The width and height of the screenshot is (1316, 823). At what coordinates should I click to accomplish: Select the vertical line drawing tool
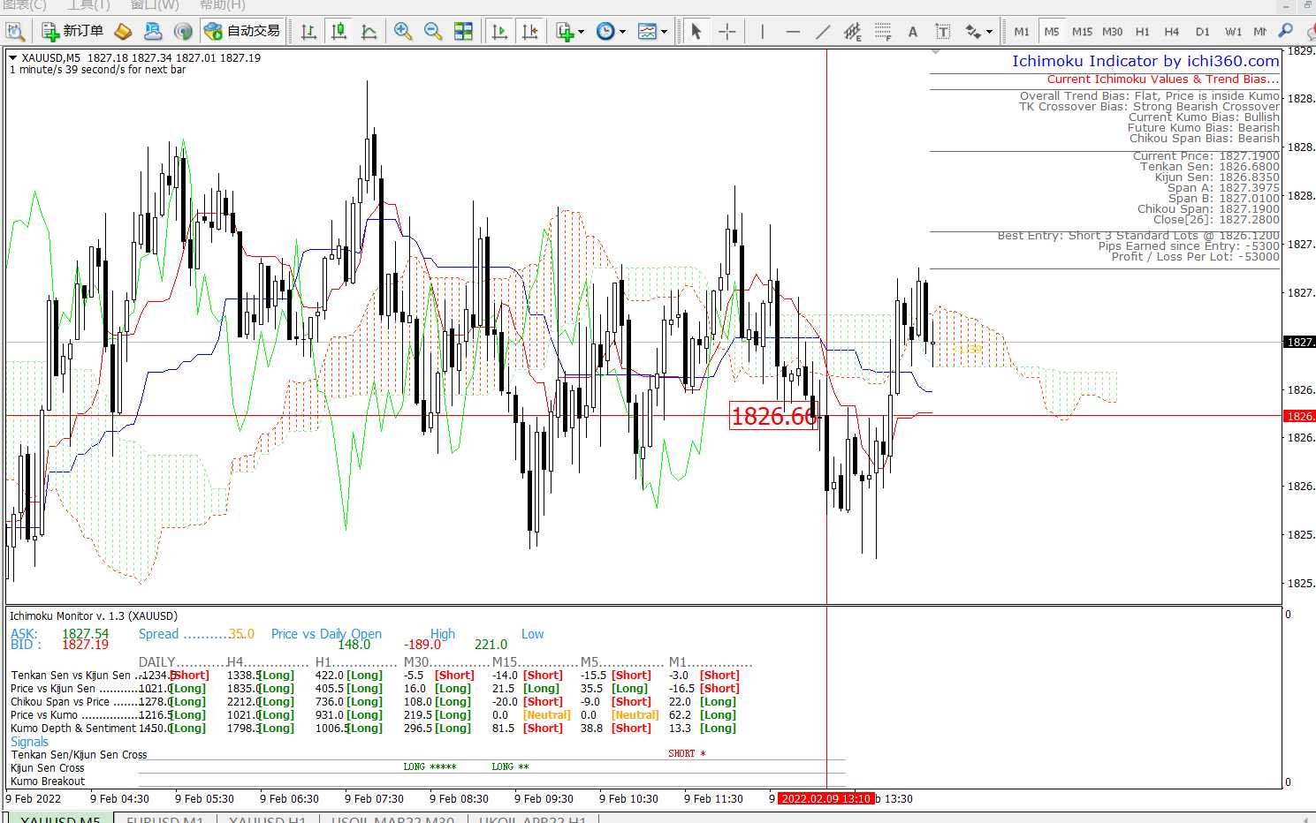[762, 32]
